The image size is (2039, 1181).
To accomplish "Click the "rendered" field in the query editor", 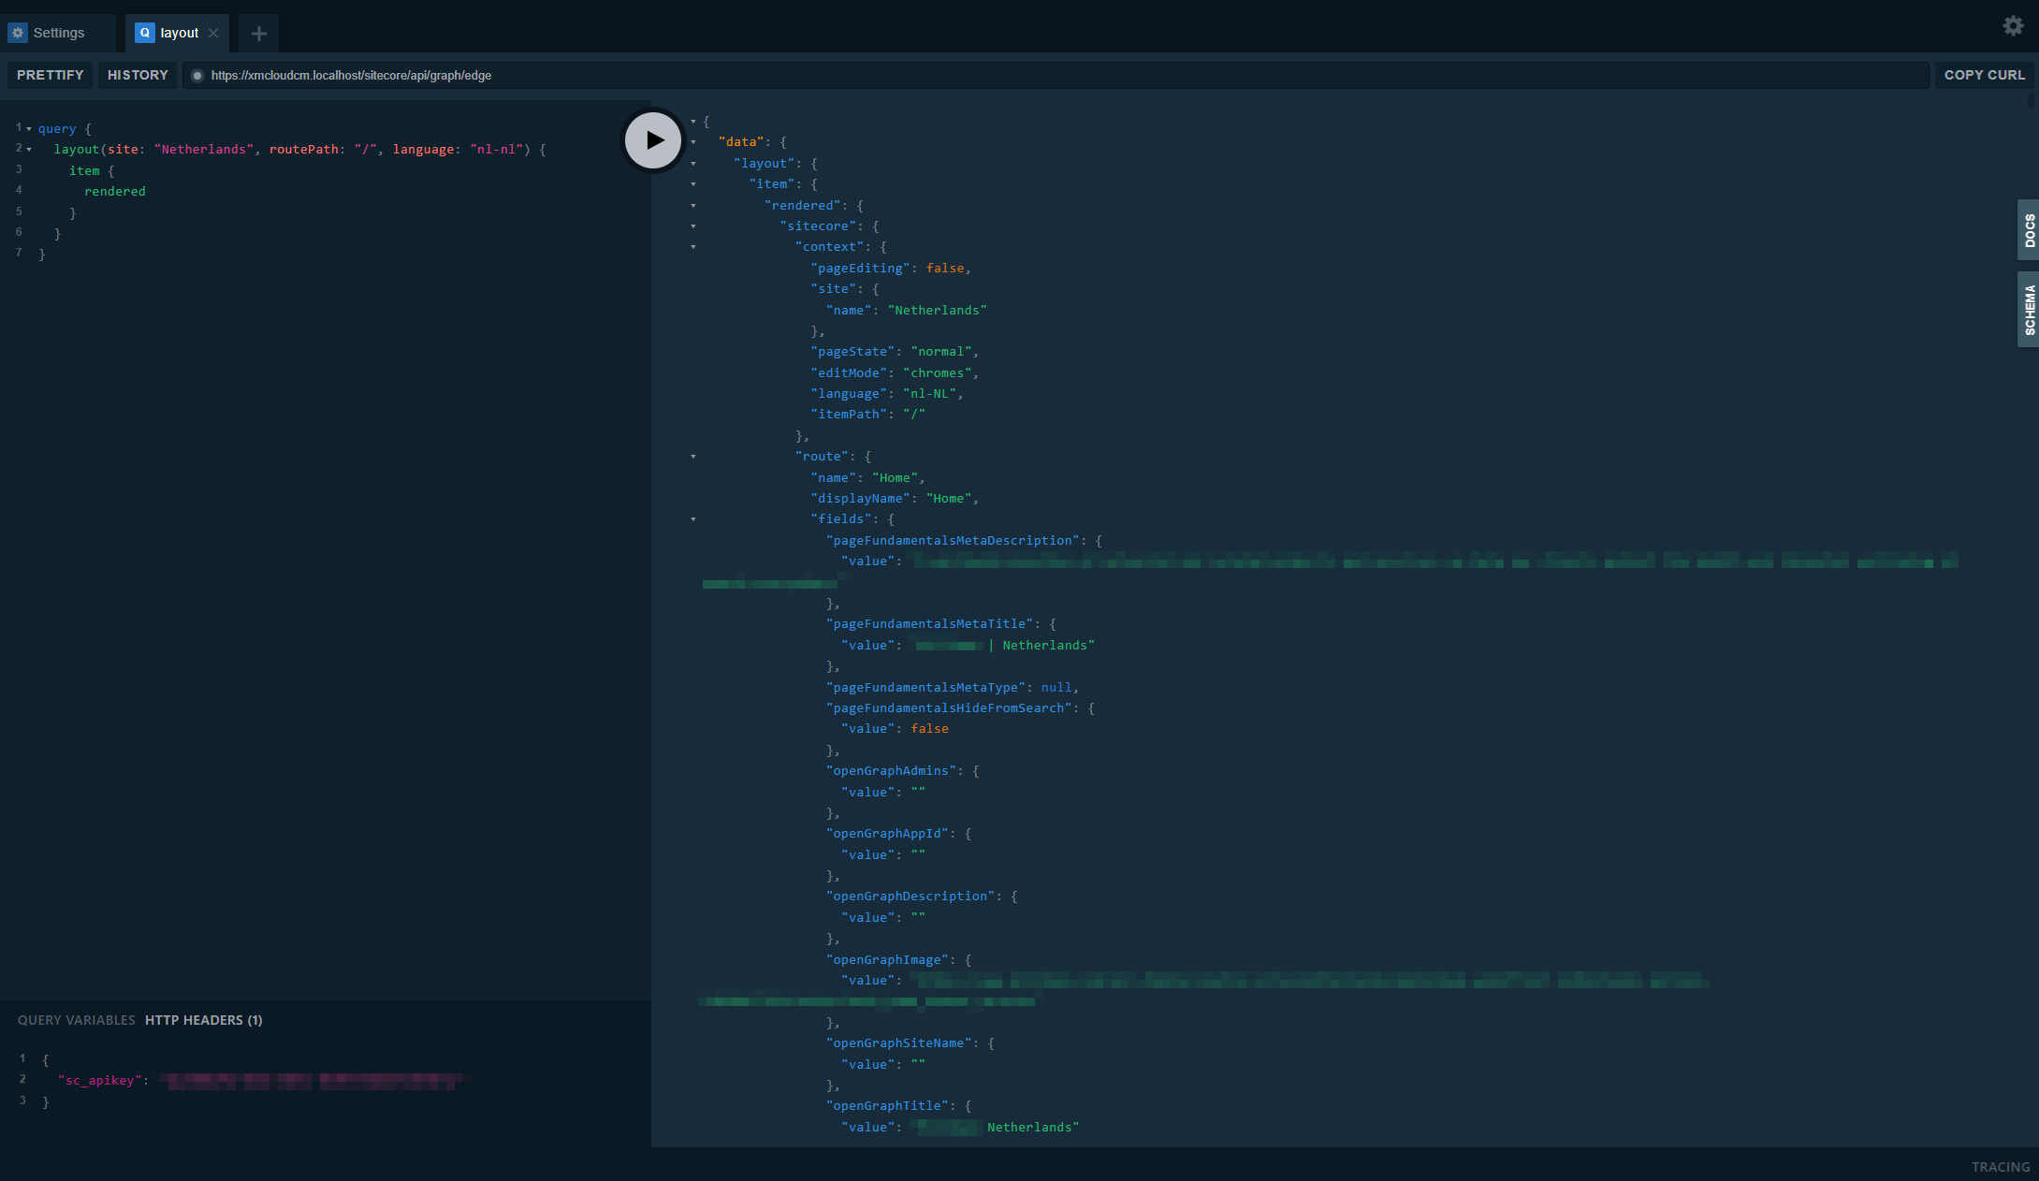I will click(x=115, y=192).
